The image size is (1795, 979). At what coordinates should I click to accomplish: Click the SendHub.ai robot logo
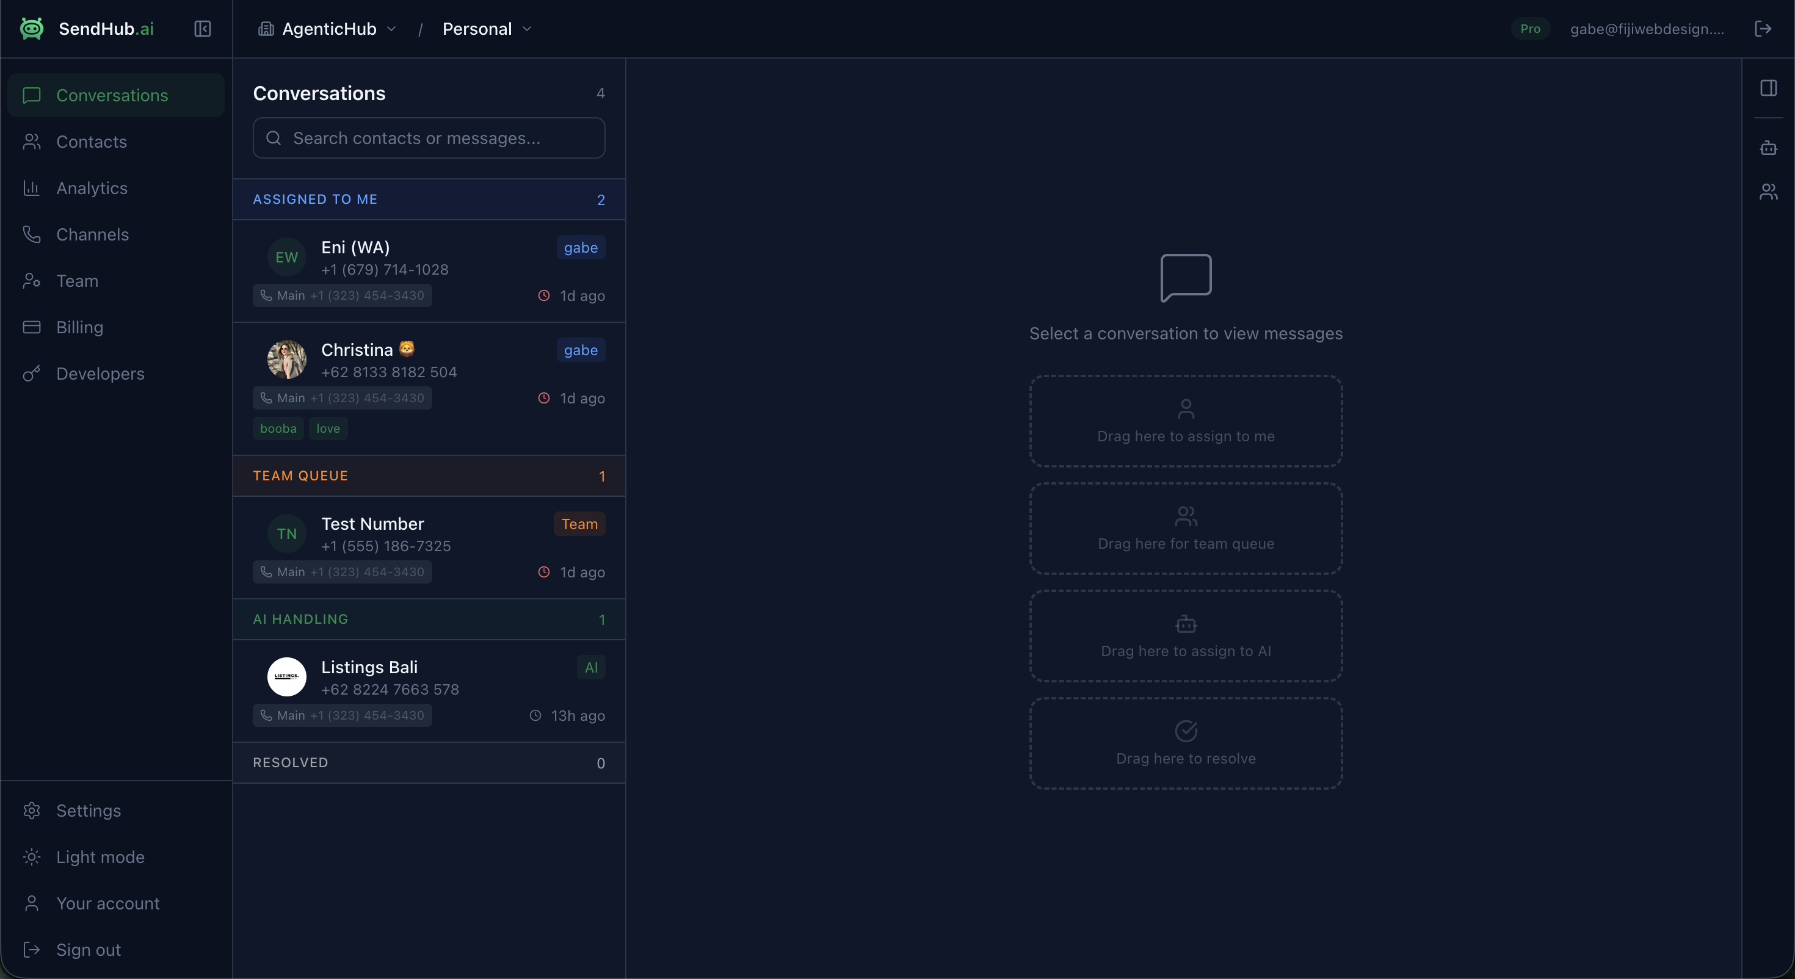click(31, 29)
